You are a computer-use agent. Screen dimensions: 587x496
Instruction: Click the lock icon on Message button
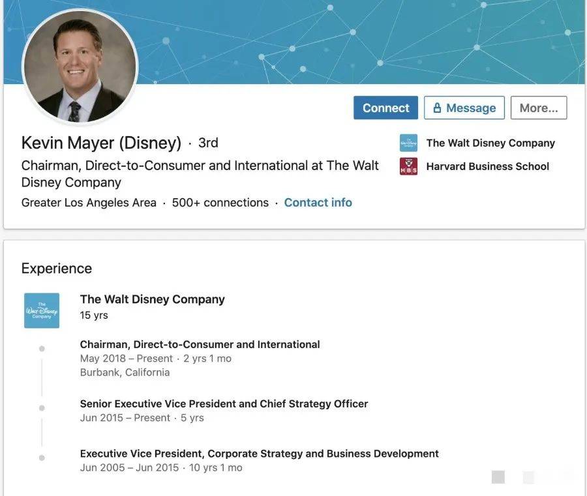pyautogui.click(x=438, y=108)
